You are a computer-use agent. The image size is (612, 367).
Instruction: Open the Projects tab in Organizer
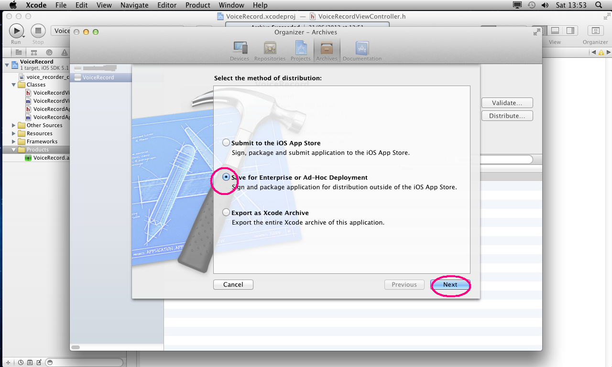point(301,51)
